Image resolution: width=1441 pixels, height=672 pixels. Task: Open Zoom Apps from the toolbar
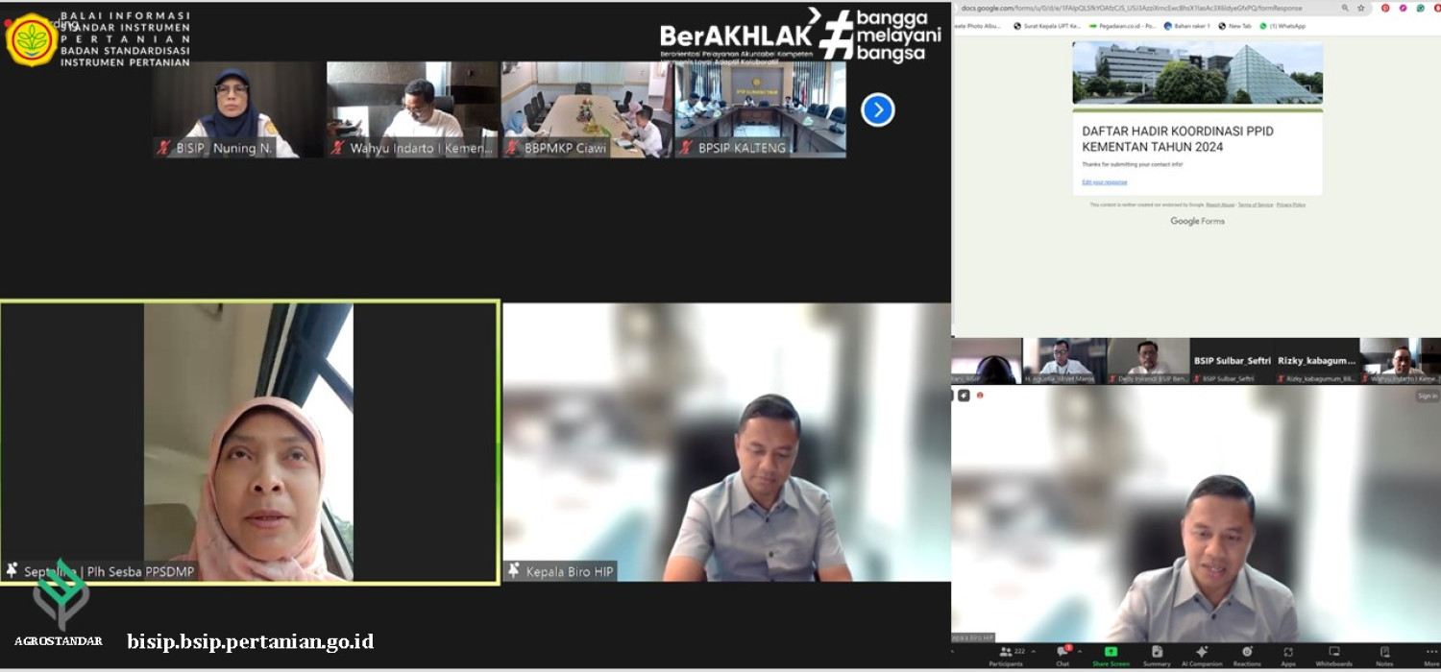[1288, 653]
